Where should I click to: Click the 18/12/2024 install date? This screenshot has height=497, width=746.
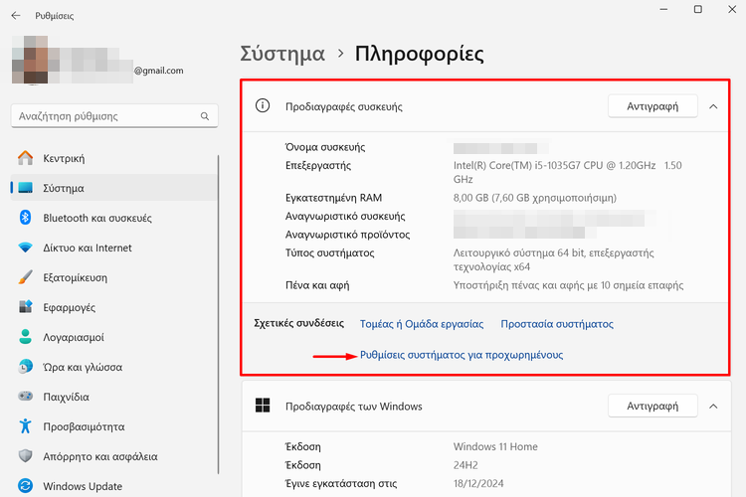coord(478,484)
